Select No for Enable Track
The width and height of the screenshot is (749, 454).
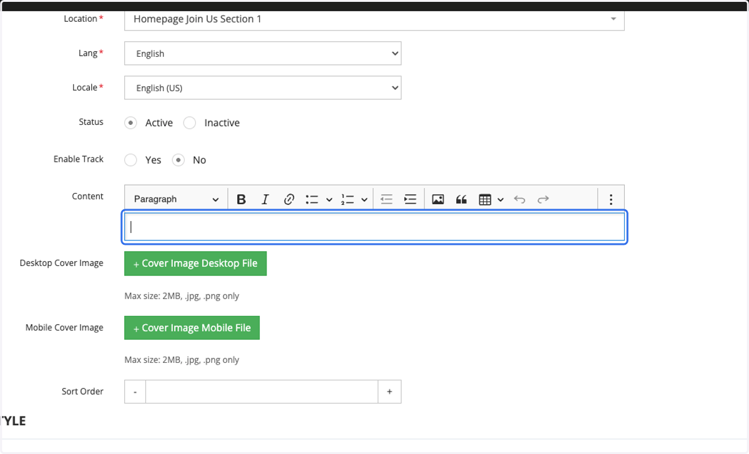pos(179,160)
